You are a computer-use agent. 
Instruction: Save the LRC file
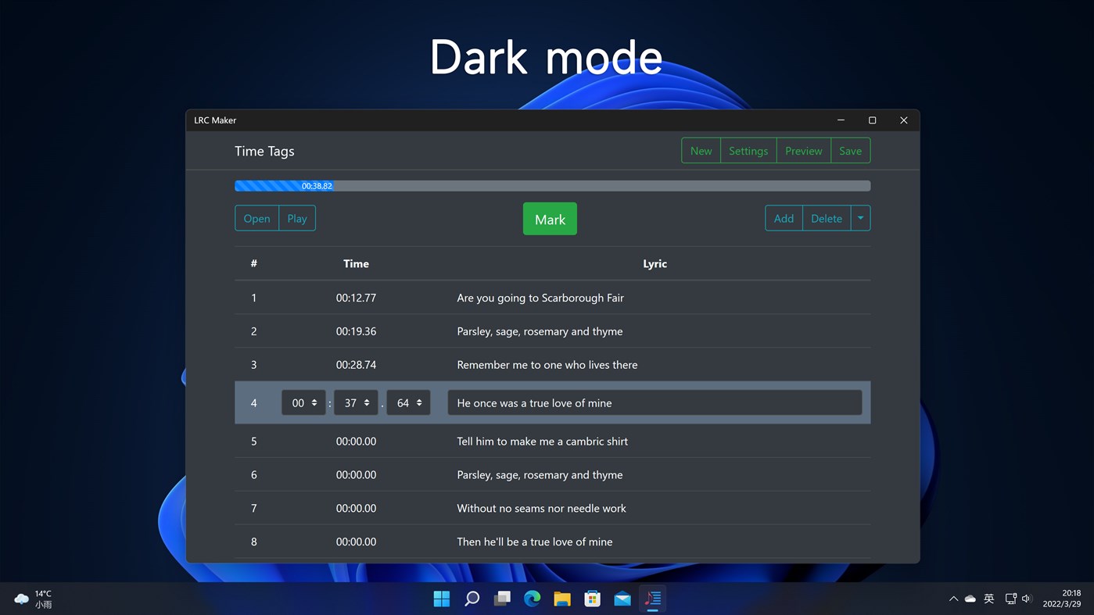850,150
